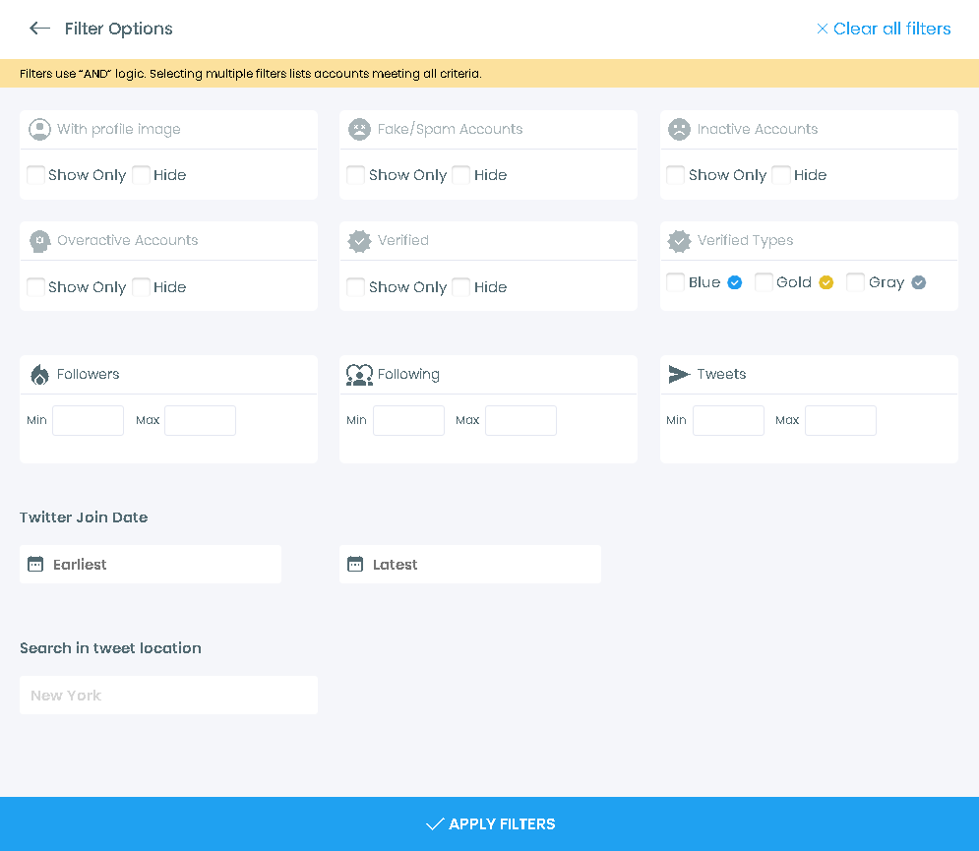Open the Earliest join date picker
Screen dimensions: 979x851
pyautogui.click(x=150, y=564)
